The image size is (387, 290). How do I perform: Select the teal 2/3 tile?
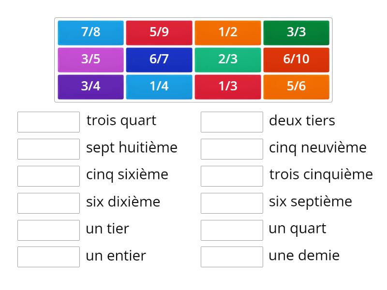coord(228,59)
